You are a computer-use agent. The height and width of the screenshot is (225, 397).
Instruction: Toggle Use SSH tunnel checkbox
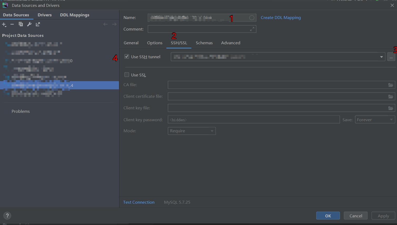click(127, 57)
